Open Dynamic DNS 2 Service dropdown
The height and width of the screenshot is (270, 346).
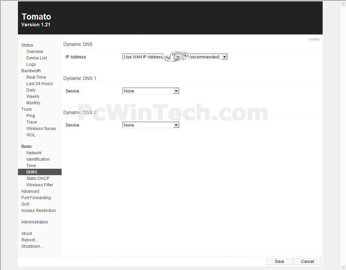[x=151, y=125]
